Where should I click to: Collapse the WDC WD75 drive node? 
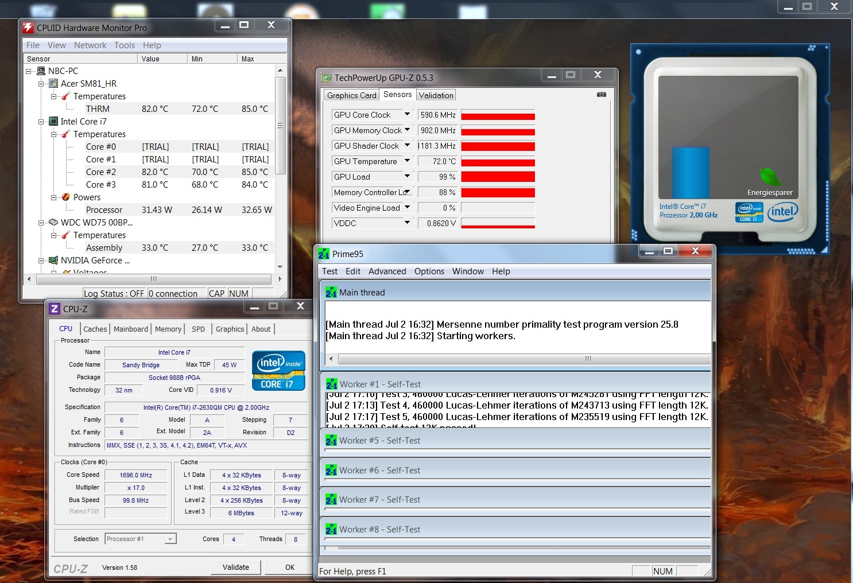pos(41,223)
